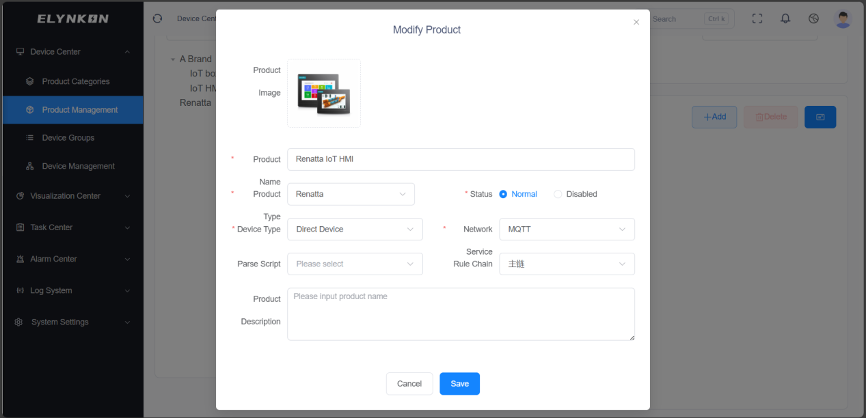Click the Task Center clipboard icon
Screen dimensions: 866x418
pos(20,227)
